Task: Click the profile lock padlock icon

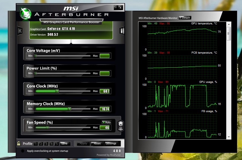Action: 19,143
